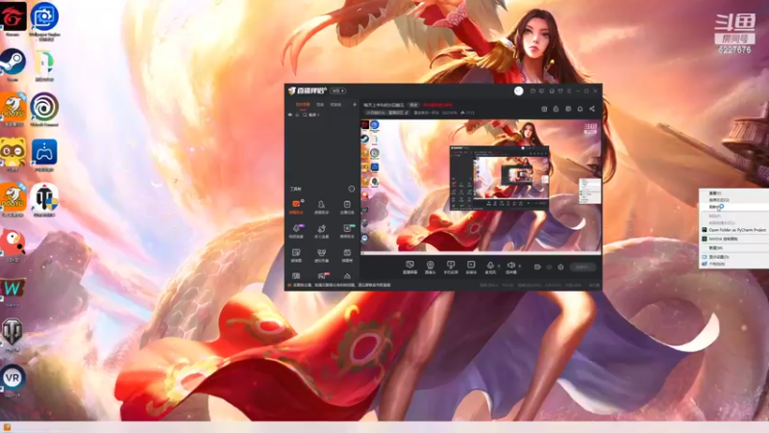Click the person silhouette tool in toolbox
Screen dimensions: 769x433
tap(321, 207)
